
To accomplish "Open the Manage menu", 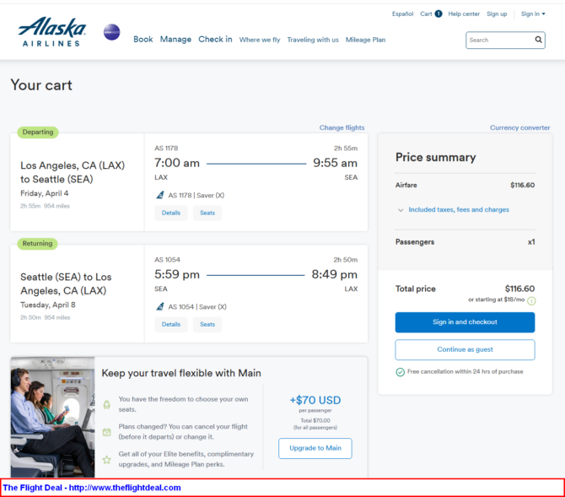I will coord(175,40).
